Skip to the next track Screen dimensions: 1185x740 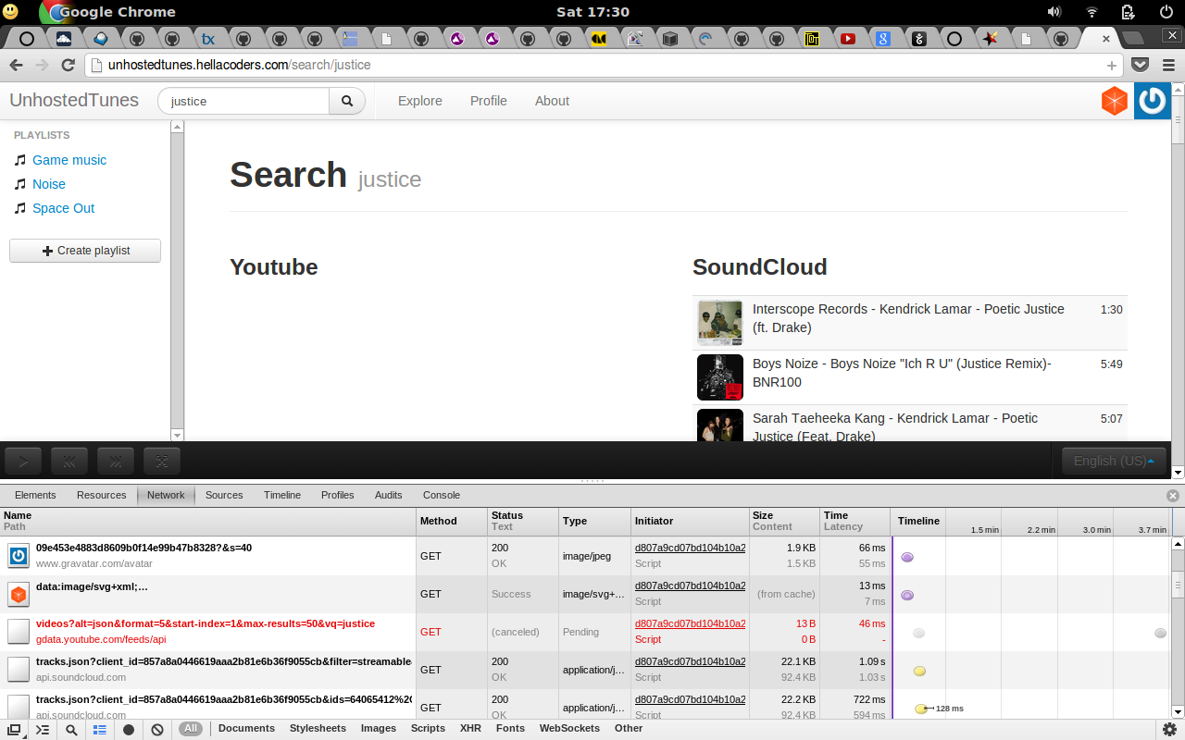pos(118,461)
